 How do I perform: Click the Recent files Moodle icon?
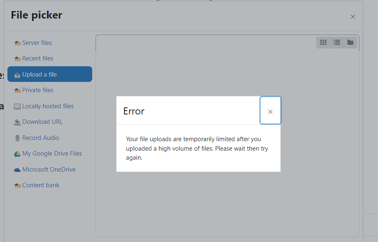click(17, 59)
